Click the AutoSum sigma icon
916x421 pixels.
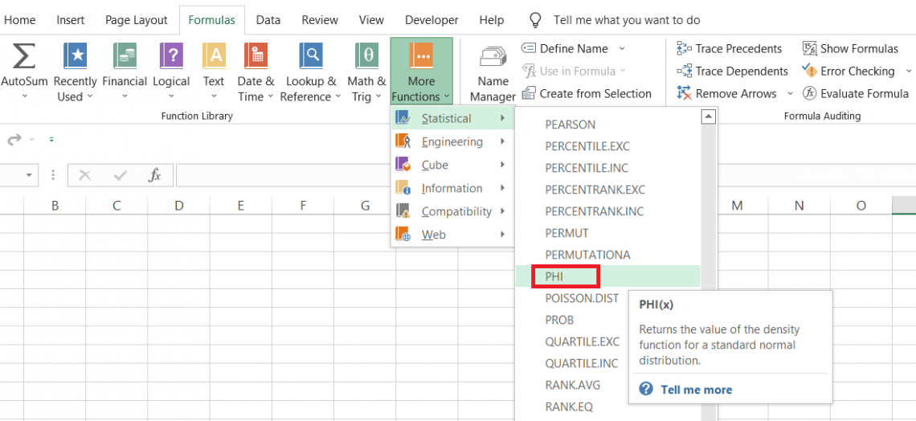pos(24,56)
